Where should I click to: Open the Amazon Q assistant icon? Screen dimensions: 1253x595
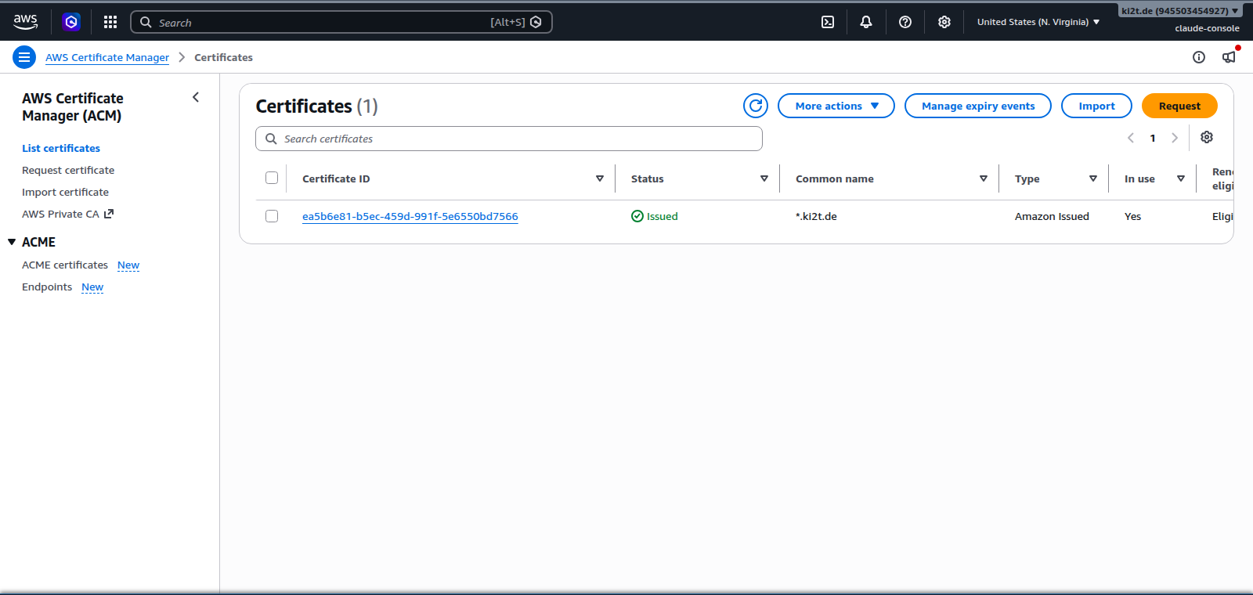71,22
